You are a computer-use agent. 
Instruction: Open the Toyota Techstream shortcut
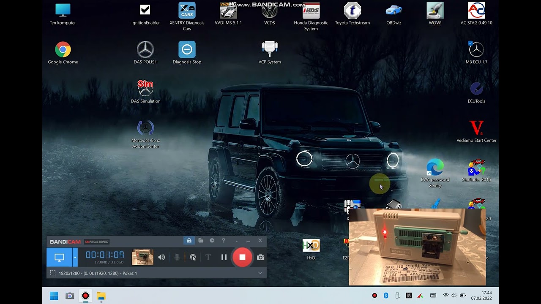click(x=352, y=14)
